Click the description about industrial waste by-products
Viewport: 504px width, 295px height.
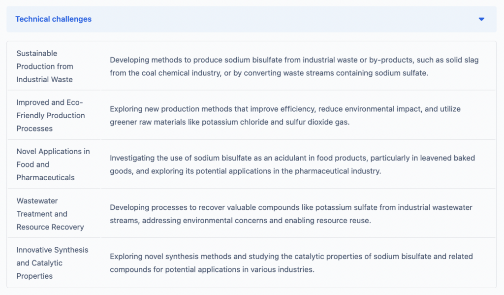(x=294, y=66)
